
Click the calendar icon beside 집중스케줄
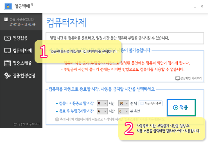(7, 63)
